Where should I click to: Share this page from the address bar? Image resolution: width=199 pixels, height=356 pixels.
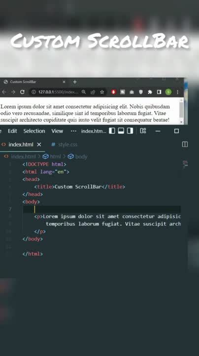click(93, 92)
